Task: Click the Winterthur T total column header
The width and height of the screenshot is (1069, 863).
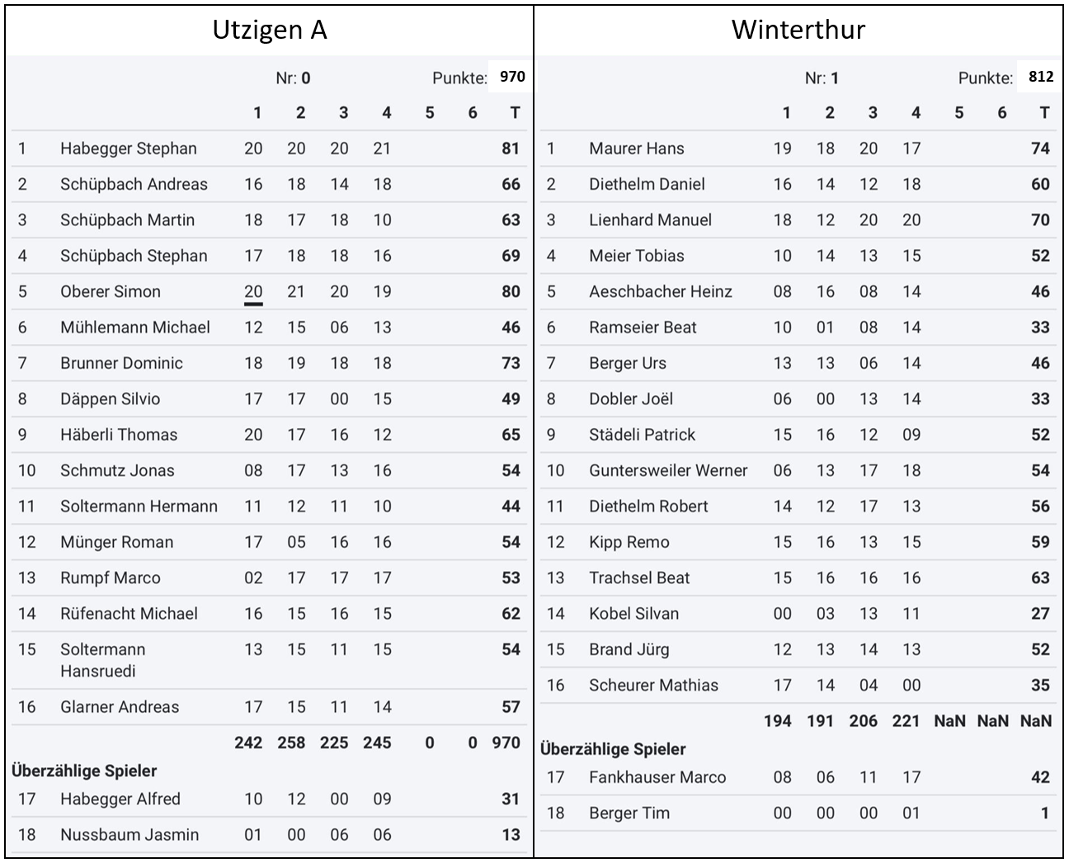Action: click(x=1044, y=113)
